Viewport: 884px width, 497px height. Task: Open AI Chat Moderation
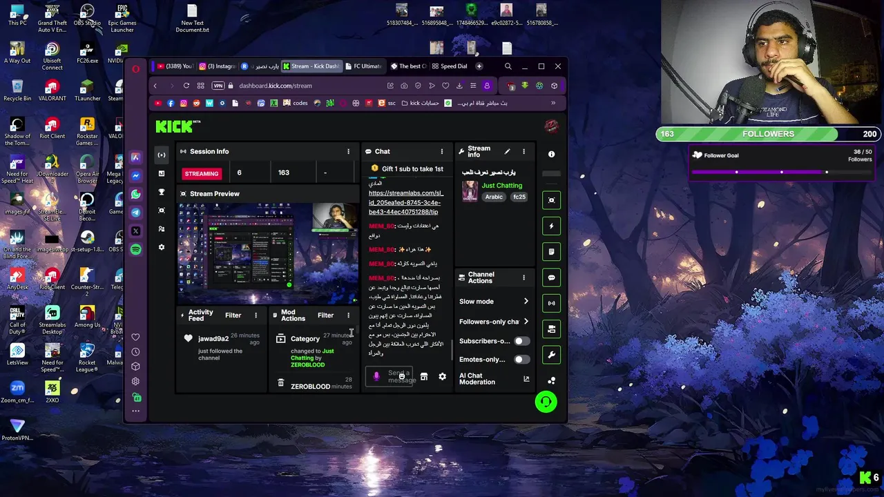pyautogui.click(x=493, y=379)
